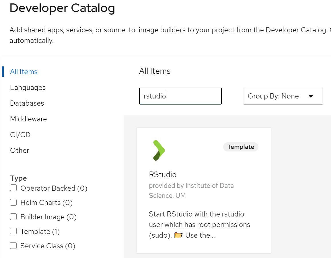This screenshot has height=258, width=331.
Task: Switch to the Languages category
Action: pyautogui.click(x=28, y=87)
